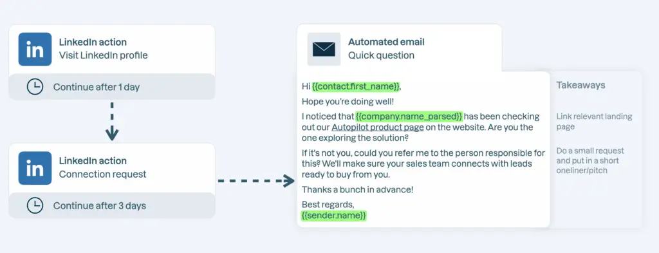Select the Takeaways panel heading
This screenshot has height=253, width=659.
coord(581,86)
